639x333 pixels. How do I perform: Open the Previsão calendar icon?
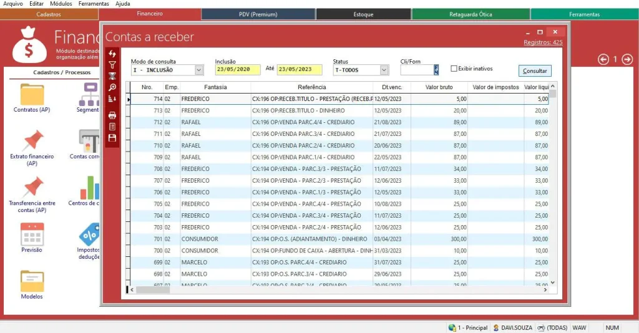click(x=32, y=234)
